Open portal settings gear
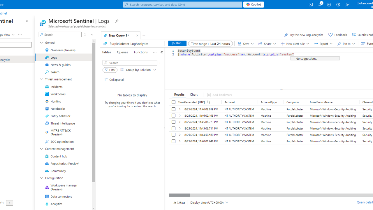The width and height of the screenshot is (373, 210). [329, 5]
